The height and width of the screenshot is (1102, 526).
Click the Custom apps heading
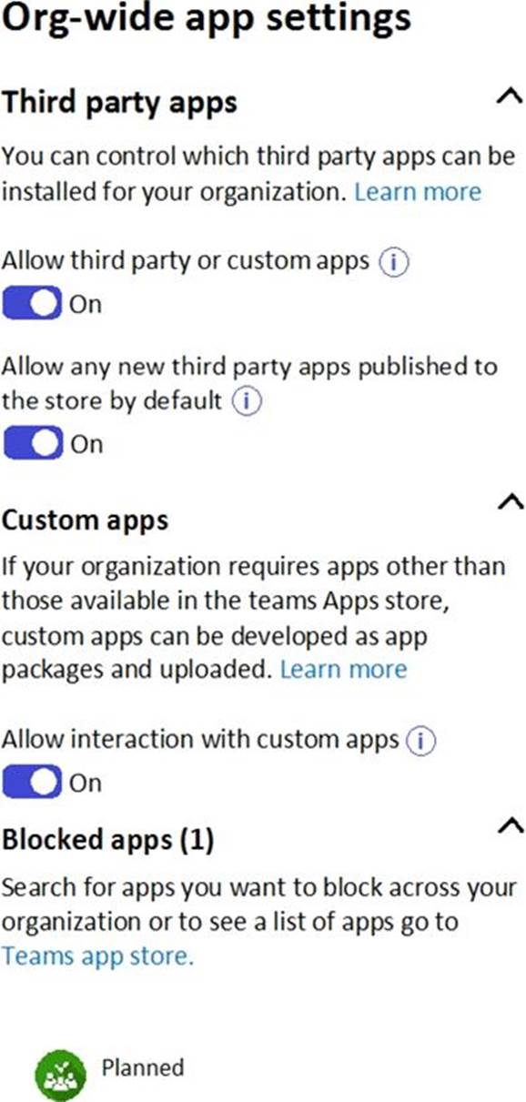pyautogui.click(x=85, y=521)
